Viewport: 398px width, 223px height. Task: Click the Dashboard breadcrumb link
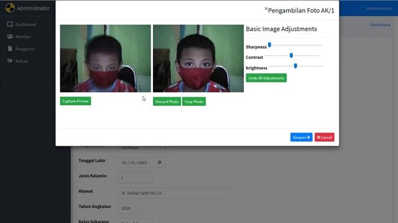pos(380,25)
